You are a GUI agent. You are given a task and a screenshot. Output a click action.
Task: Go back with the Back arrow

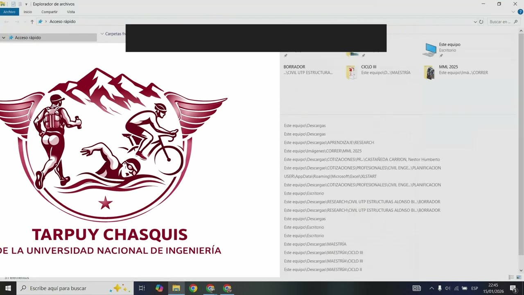7,22
